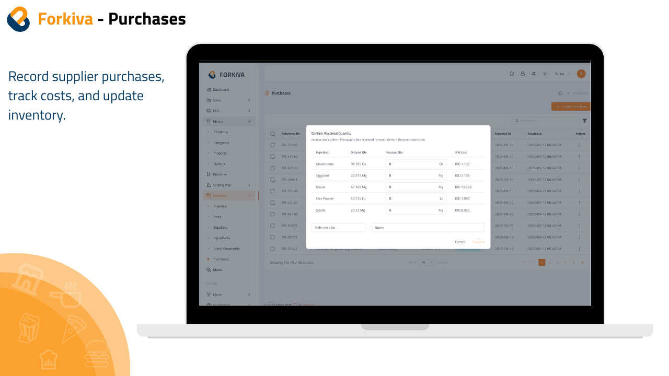Open the chef hat icon in top bar
669x376 pixels.
[x=512, y=74]
